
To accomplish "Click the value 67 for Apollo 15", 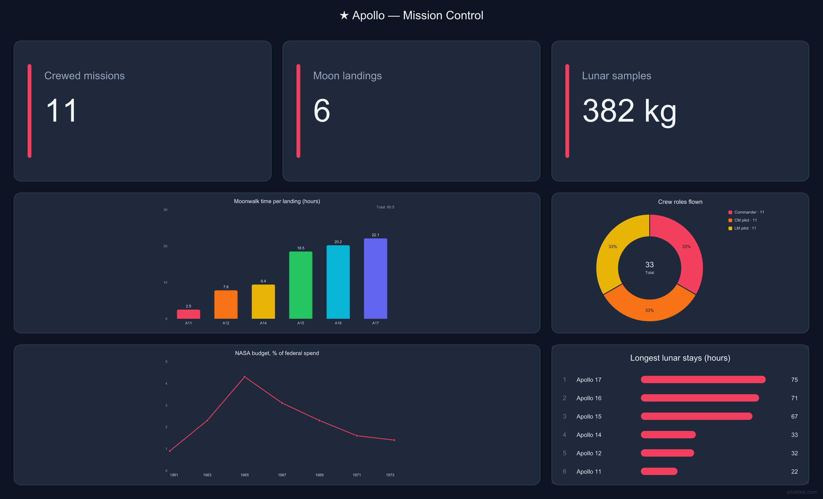I will pyautogui.click(x=794, y=417).
